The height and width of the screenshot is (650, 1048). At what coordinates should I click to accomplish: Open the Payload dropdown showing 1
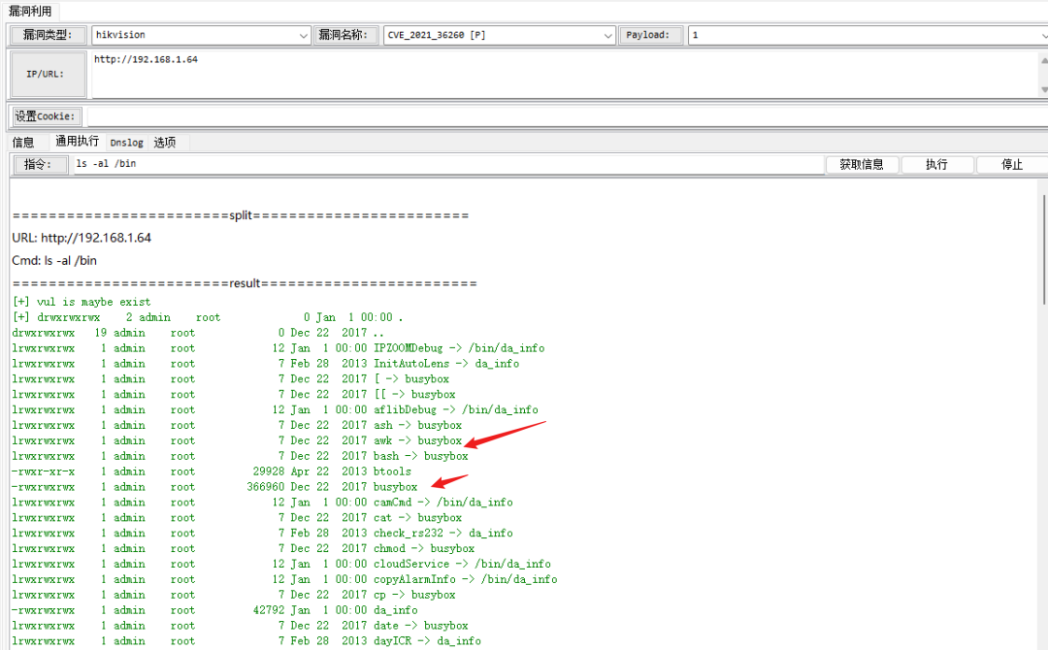click(x=868, y=35)
